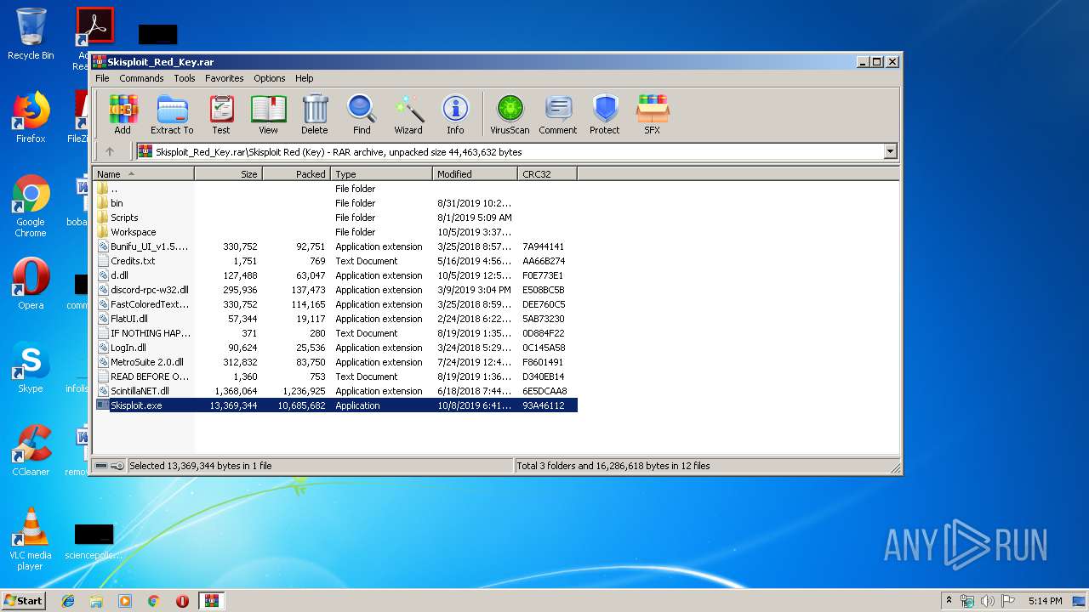
Task: Open the Help menu
Action: click(305, 78)
